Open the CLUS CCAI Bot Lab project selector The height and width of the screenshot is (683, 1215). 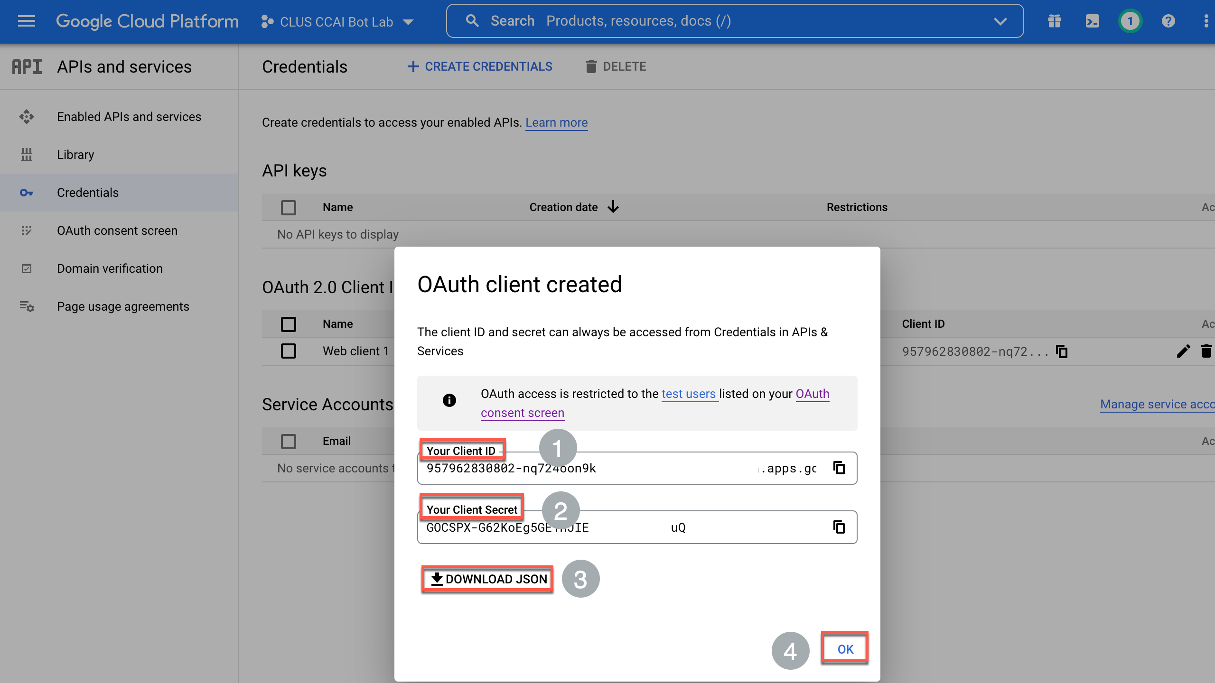(337, 22)
